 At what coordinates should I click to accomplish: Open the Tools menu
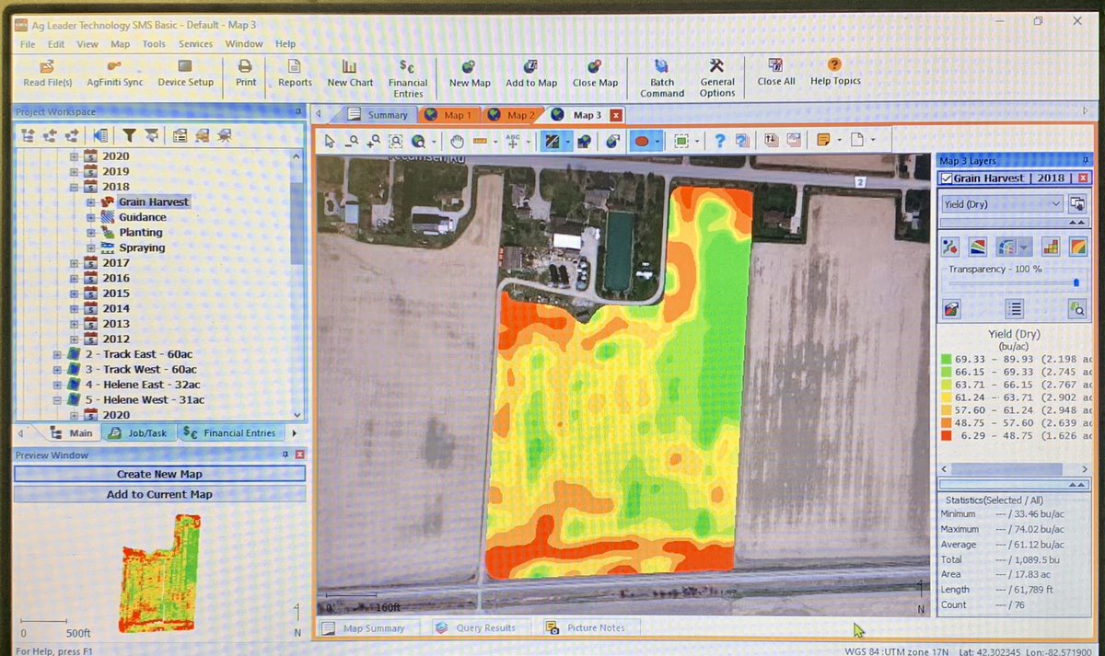tap(154, 44)
